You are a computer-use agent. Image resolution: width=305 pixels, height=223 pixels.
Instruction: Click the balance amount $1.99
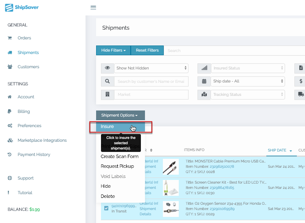[35, 210]
